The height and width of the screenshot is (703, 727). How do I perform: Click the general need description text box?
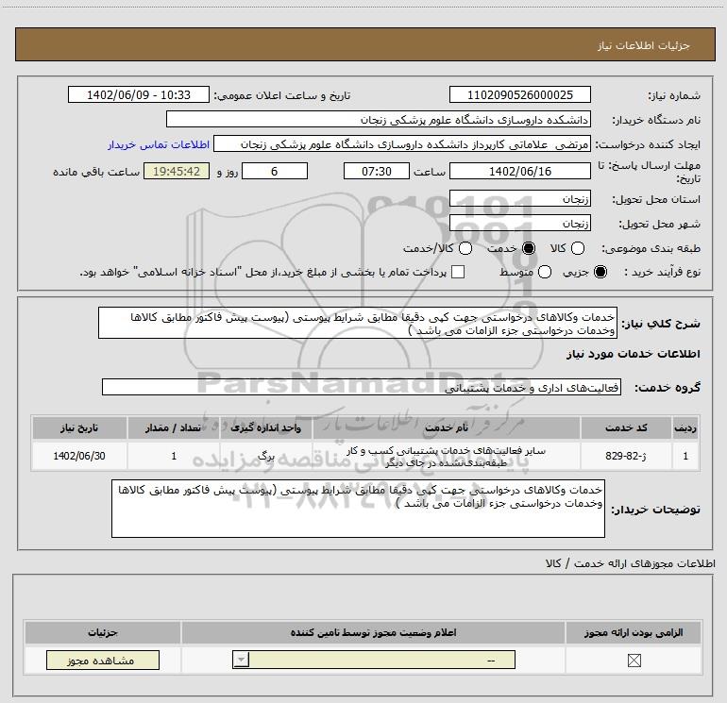[358, 323]
